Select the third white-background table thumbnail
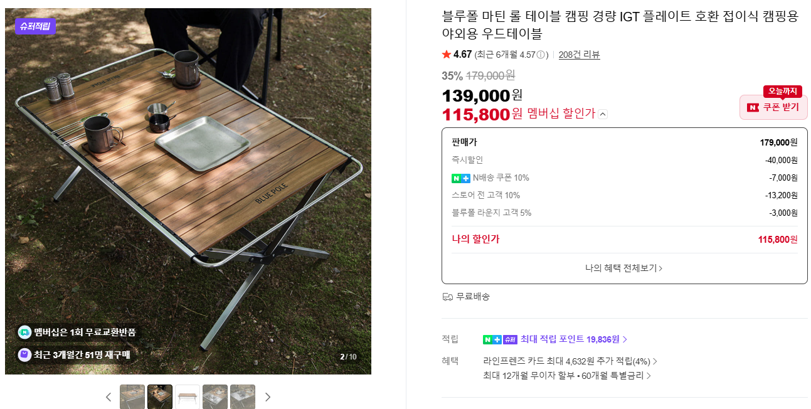This screenshot has height=409, width=811. click(188, 397)
